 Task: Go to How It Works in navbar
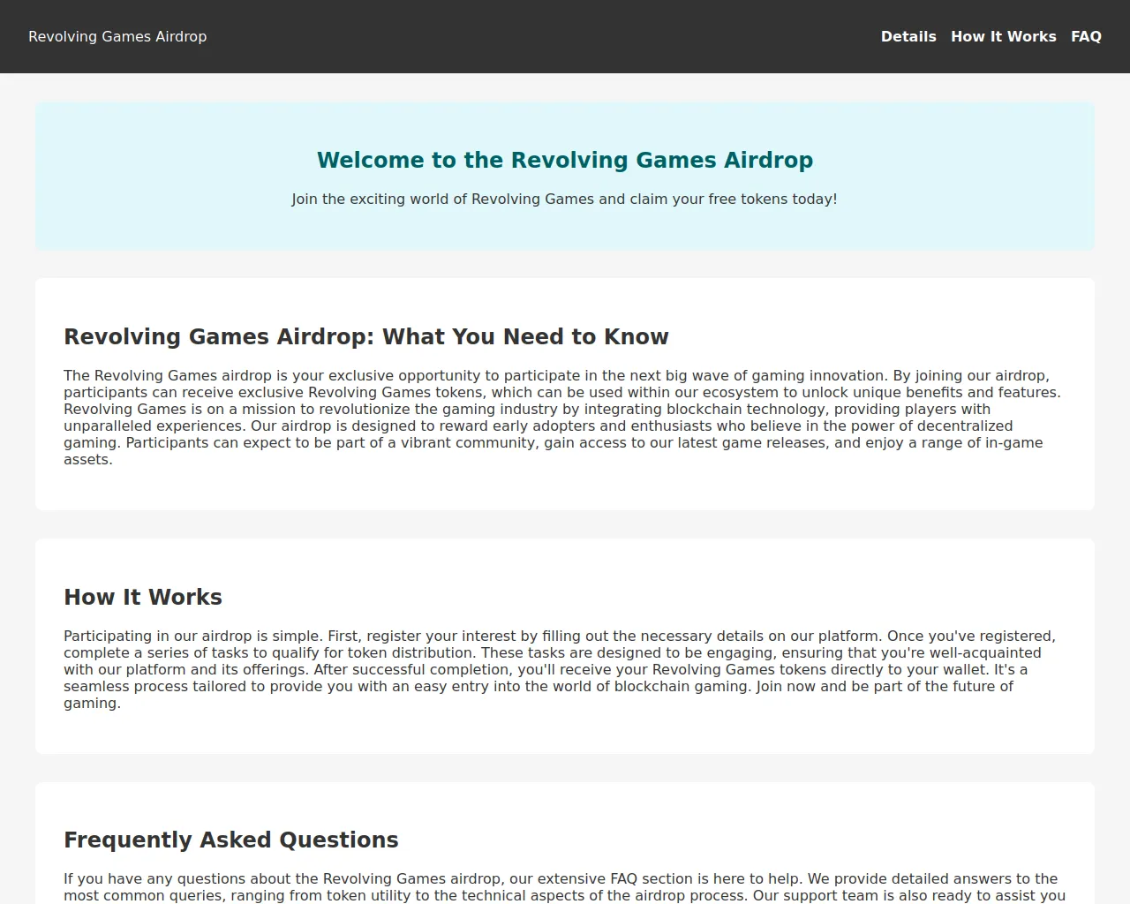(1004, 36)
